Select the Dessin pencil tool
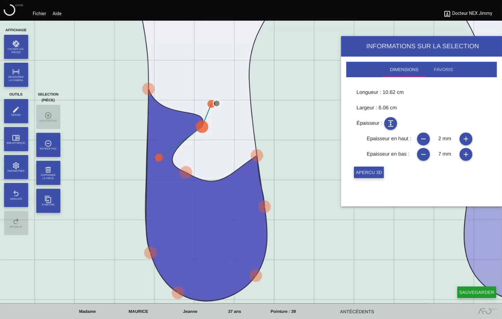502x319 pixels. [16, 111]
